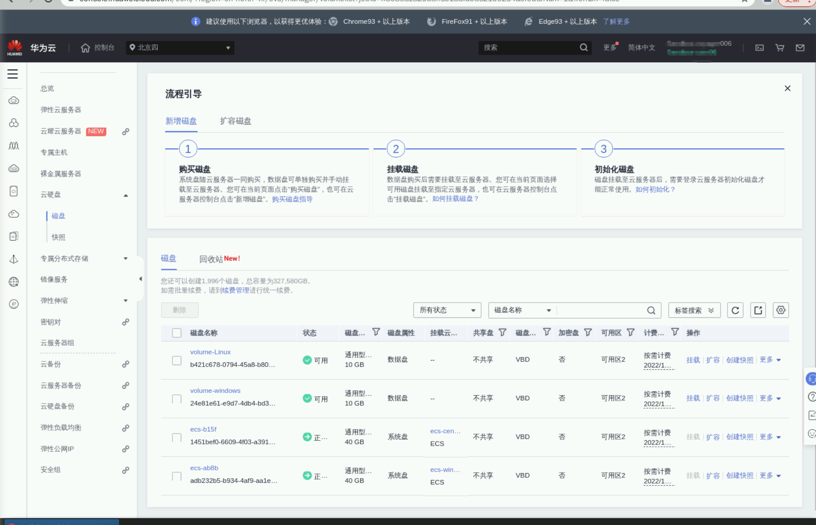Viewport: 816px width, 525px height.
Task: Open link icon beside 安全组
Action: [126, 470]
